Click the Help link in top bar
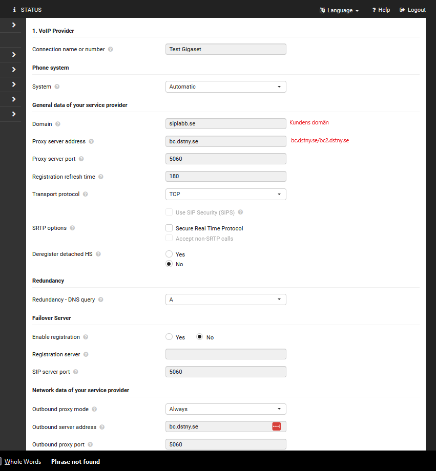The height and width of the screenshot is (471, 436). pyautogui.click(x=381, y=10)
